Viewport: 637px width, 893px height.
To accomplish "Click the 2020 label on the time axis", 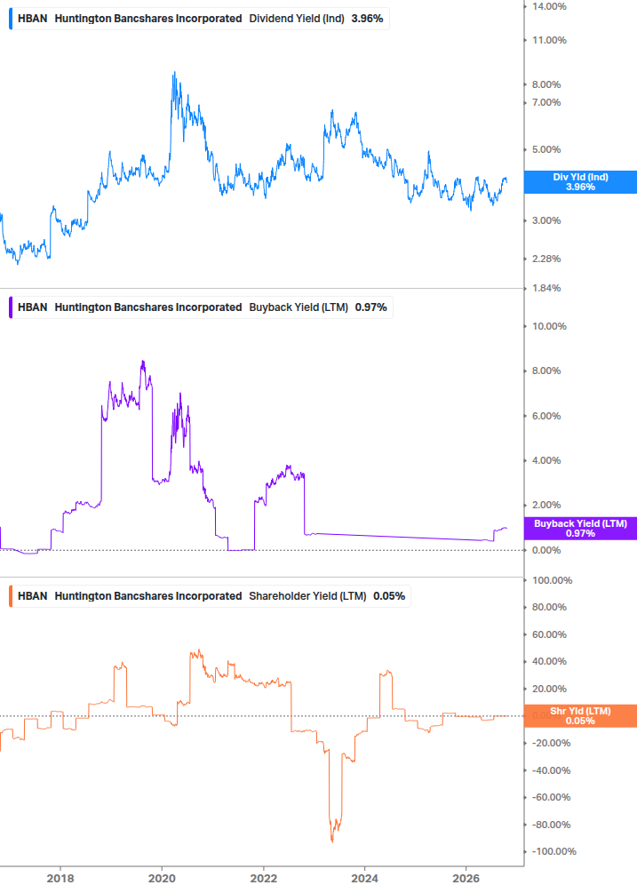I will [x=162, y=878].
